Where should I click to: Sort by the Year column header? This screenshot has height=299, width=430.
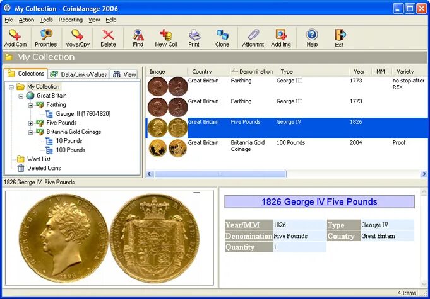[359, 71]
